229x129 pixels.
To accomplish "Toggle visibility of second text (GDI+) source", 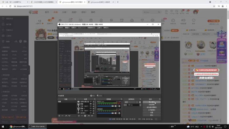I will 91,111.
